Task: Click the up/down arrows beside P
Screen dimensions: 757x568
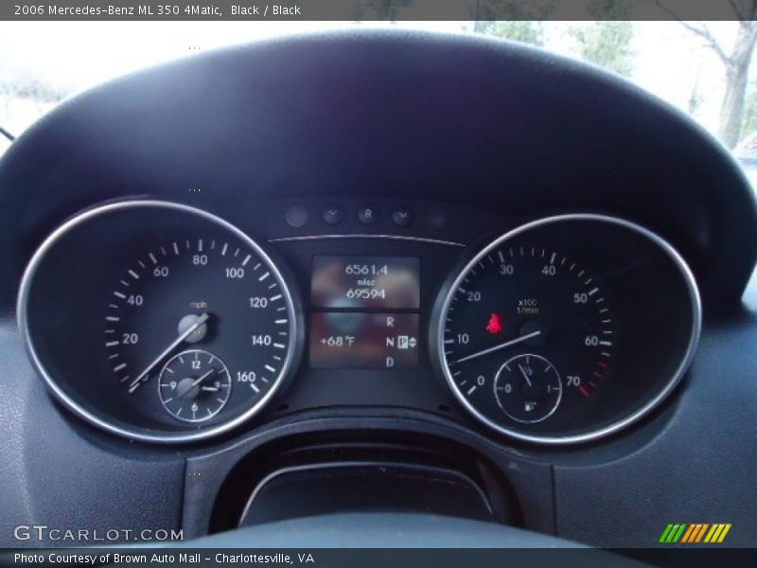Action: coord(413,342)
